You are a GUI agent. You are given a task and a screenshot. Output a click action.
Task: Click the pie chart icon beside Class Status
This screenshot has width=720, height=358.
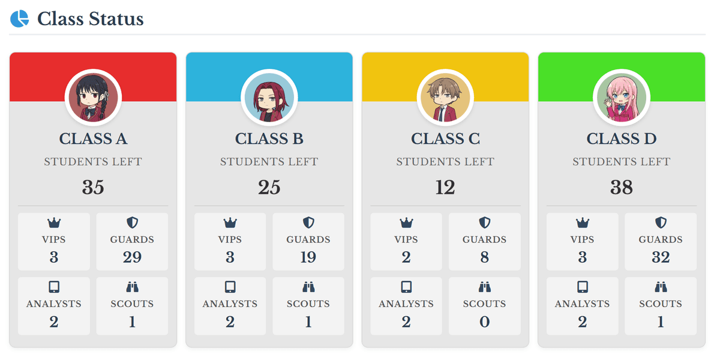pyautogui.click(x=20, y=19)
